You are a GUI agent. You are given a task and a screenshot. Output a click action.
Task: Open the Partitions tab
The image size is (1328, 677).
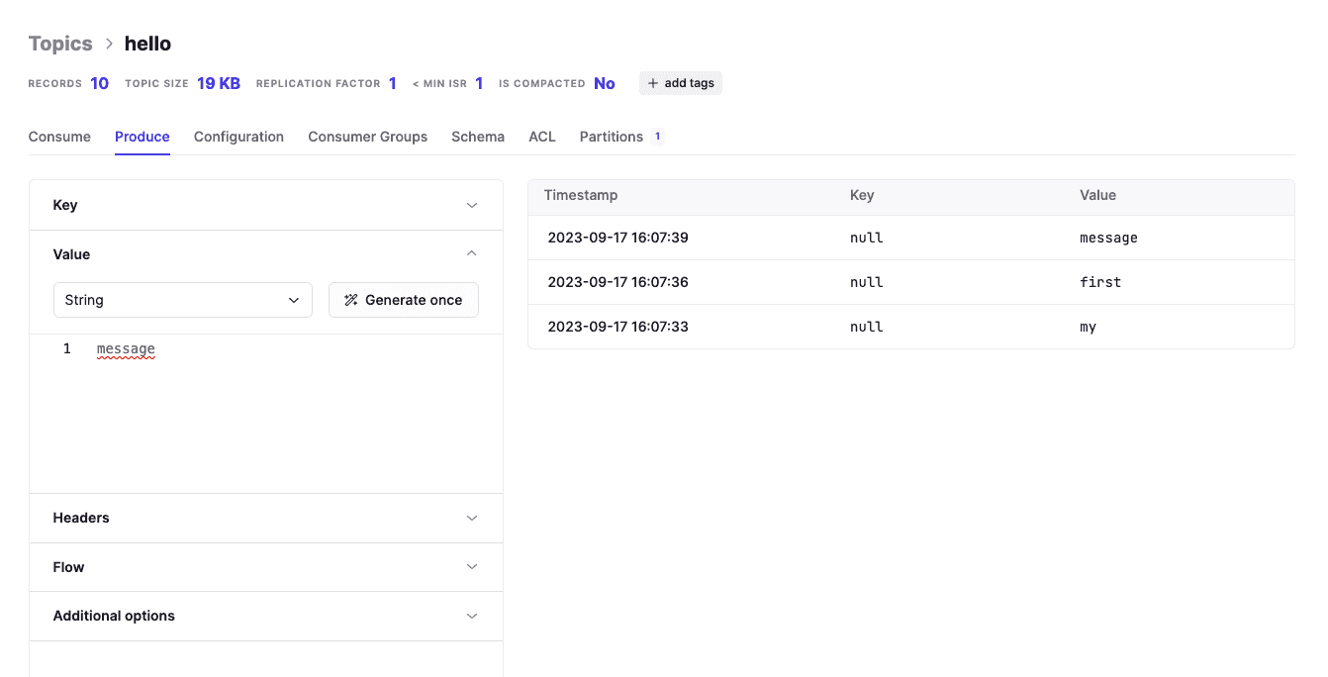(612, 137)
